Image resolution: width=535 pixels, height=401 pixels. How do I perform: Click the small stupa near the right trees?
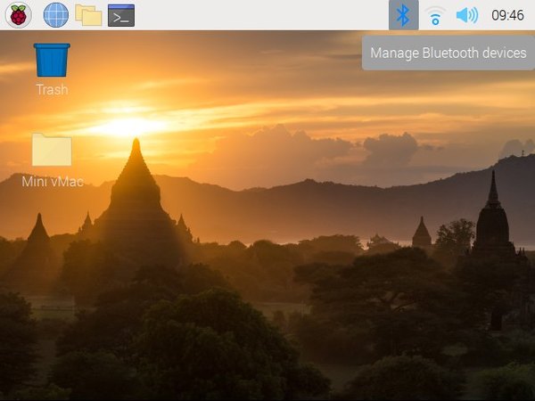tap(422, 232)
